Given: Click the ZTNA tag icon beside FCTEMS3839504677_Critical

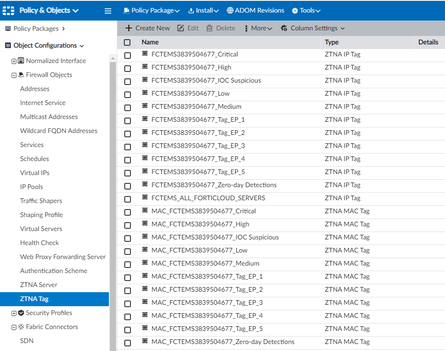Looking at the screenshot, I should pos(145,53).
